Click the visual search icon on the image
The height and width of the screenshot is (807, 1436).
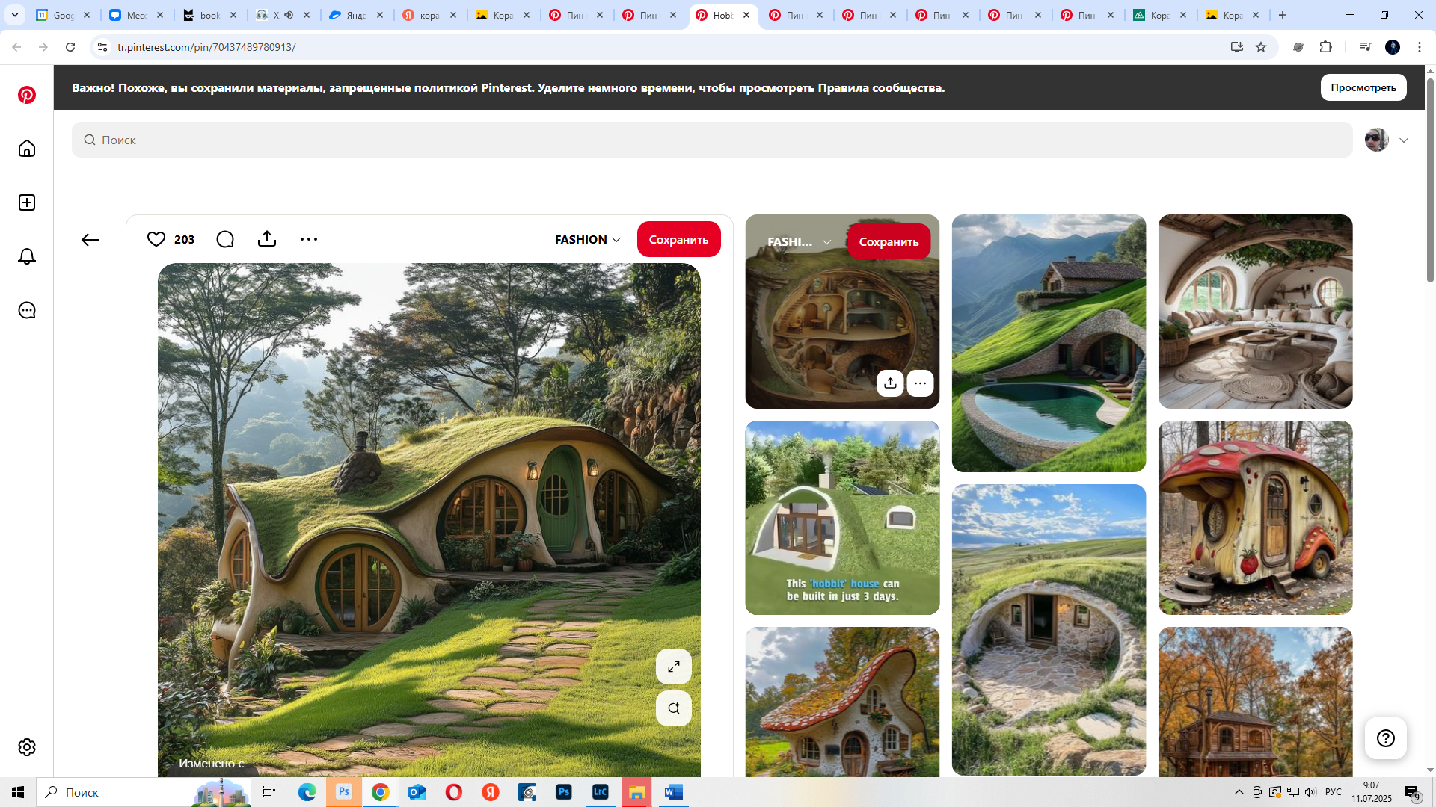coord(674,708)
